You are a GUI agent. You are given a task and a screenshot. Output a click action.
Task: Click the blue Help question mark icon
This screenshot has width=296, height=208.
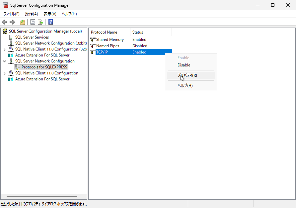50,22
